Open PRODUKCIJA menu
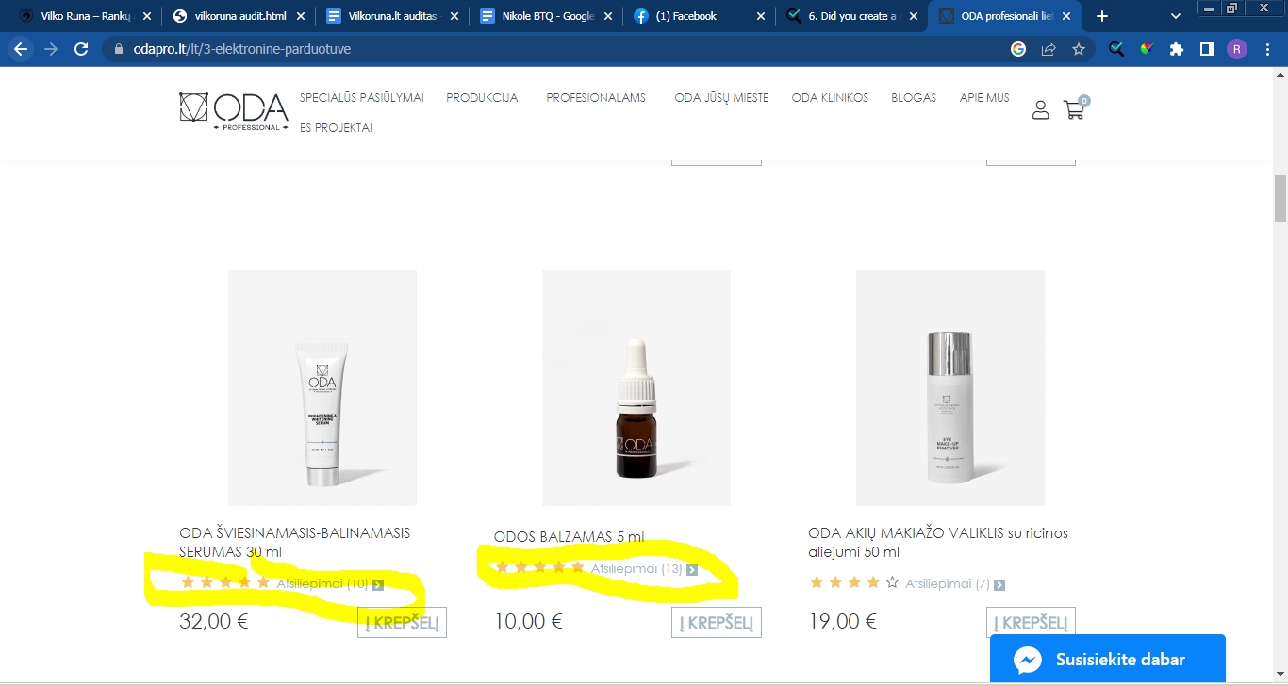This screenshot has height=686, width=1288. 482,98
